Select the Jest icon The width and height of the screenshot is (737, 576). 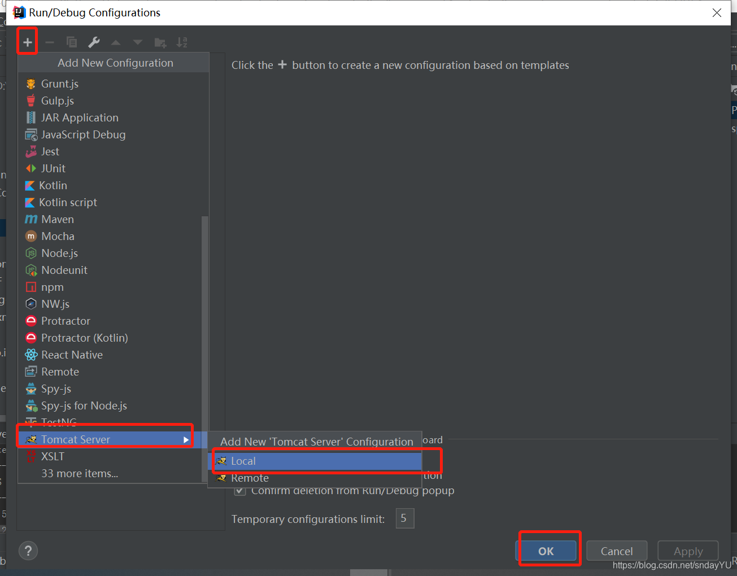coord(31,151)
